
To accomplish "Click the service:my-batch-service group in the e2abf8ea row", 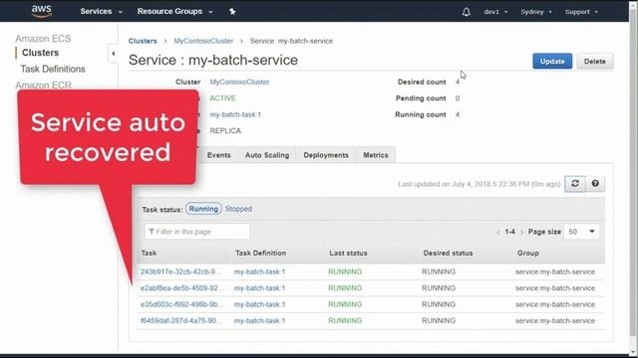I will point(555,287).
